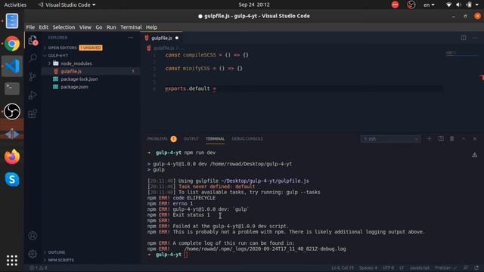Select the Terminal panel tab
The width and height of the screenshot is (484, 272).
[x=215, y=139]
